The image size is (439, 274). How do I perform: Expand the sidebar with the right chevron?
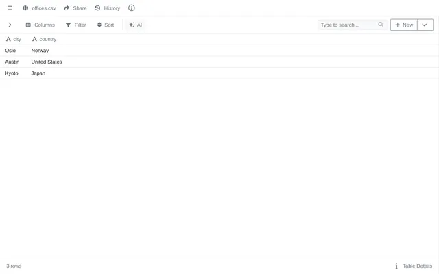[10, 25]
